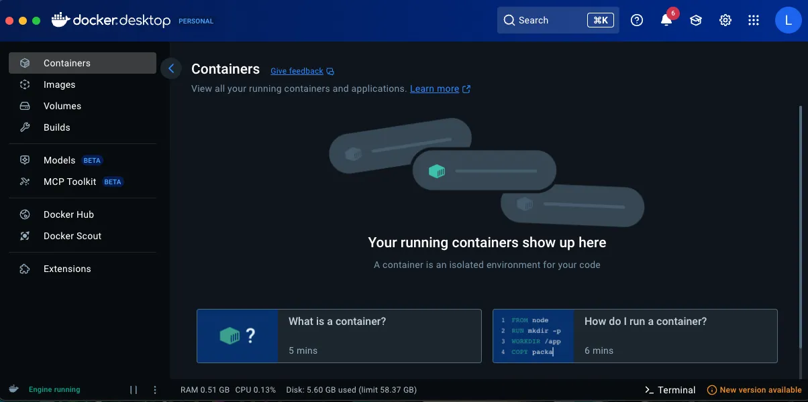Click the Give feedback external icon

(x=330, y=71)
